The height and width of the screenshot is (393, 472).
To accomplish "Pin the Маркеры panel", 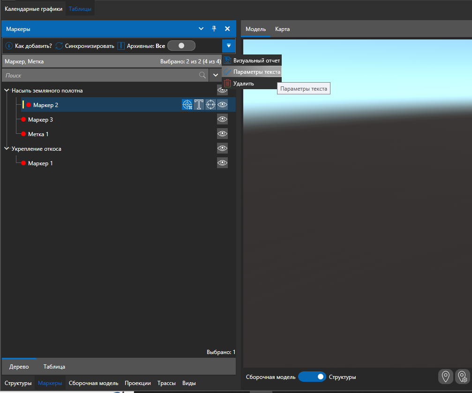I will tap(214, 29).
